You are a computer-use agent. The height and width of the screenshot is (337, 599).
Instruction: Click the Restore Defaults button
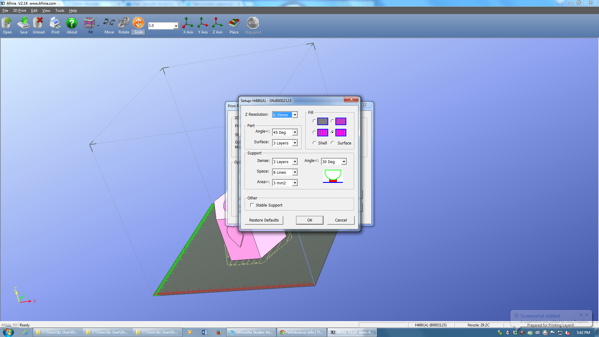pyautogui.click(x=264, y=220)
